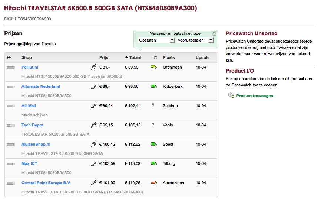Open the Opsturen shipping dropdown
Screen dimensions: 321x202
[157, 40]
